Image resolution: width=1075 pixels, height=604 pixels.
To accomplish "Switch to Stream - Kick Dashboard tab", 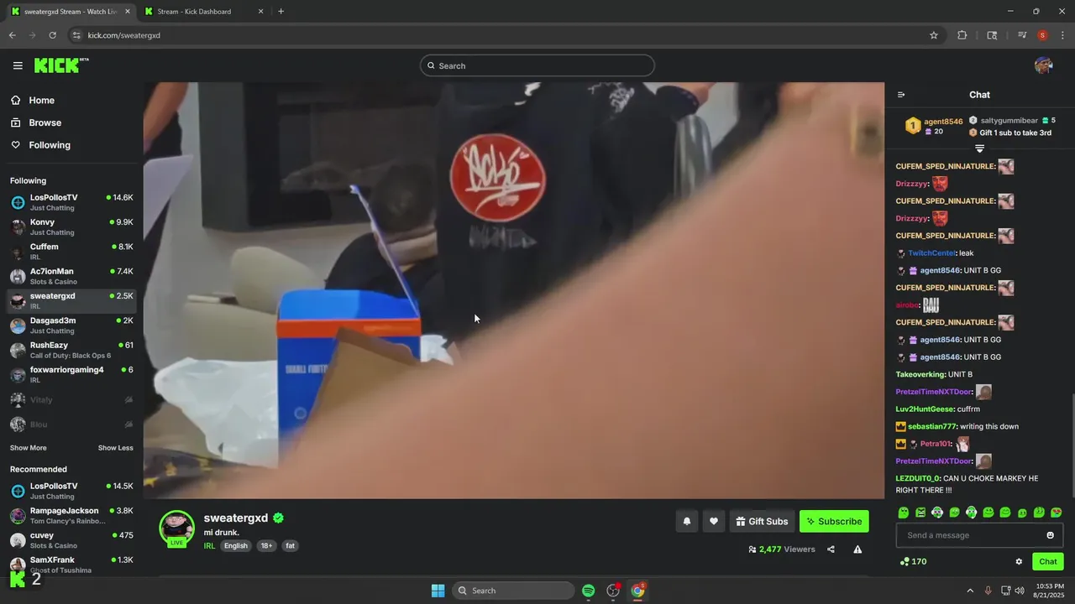I will click(202, 12).
